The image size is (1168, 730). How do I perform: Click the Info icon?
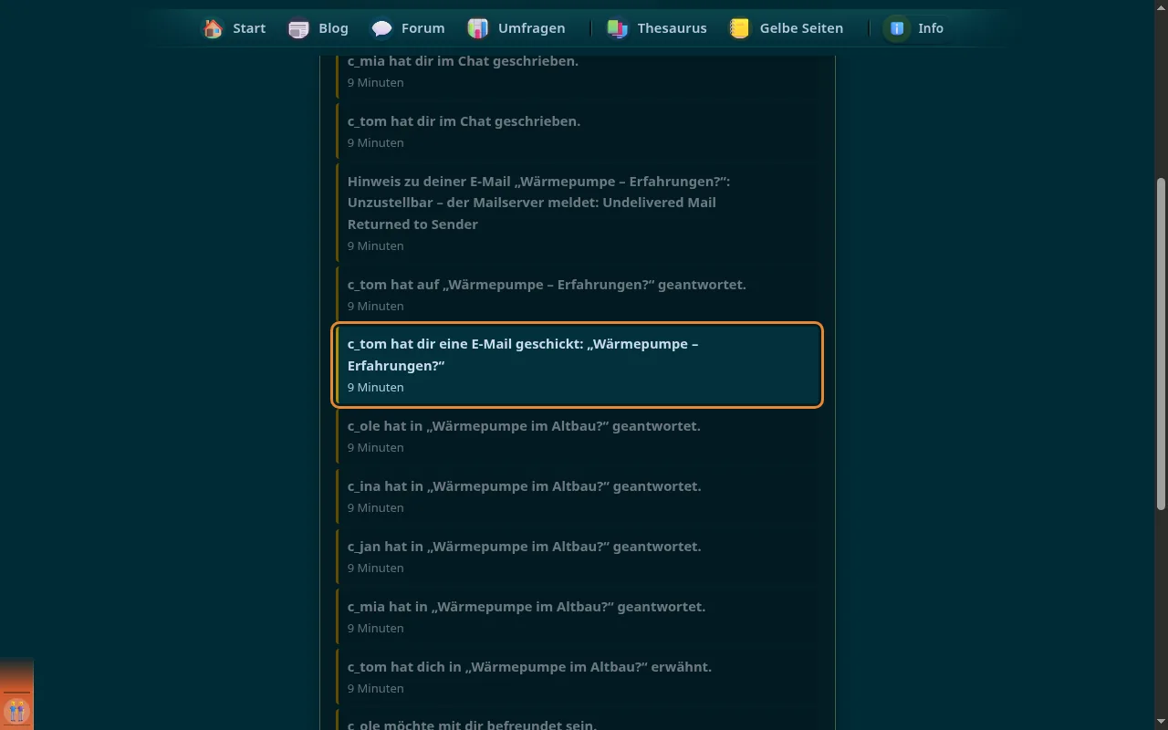(898, 28)
